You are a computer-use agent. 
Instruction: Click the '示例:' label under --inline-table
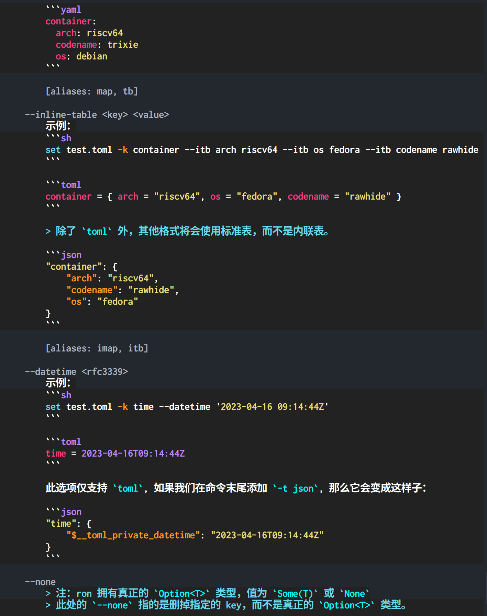coord(58,126)
